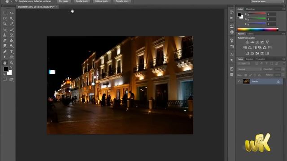The height and width of the screenshot is (161, 287).
Task: Select the Hand tool in toolbox
Action: pos(5,63)
